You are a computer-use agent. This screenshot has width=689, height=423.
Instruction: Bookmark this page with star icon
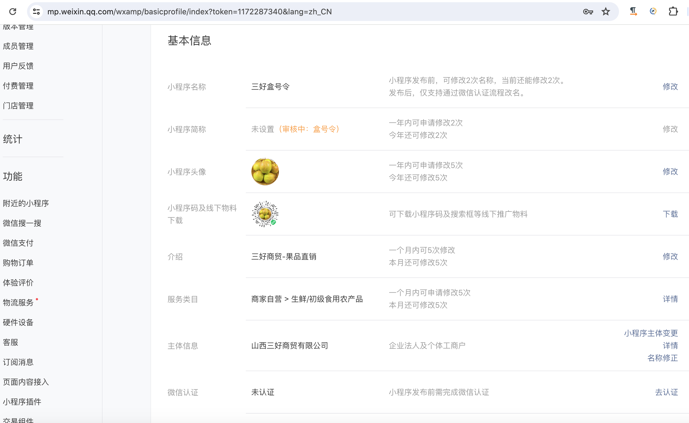coord(606,12)
